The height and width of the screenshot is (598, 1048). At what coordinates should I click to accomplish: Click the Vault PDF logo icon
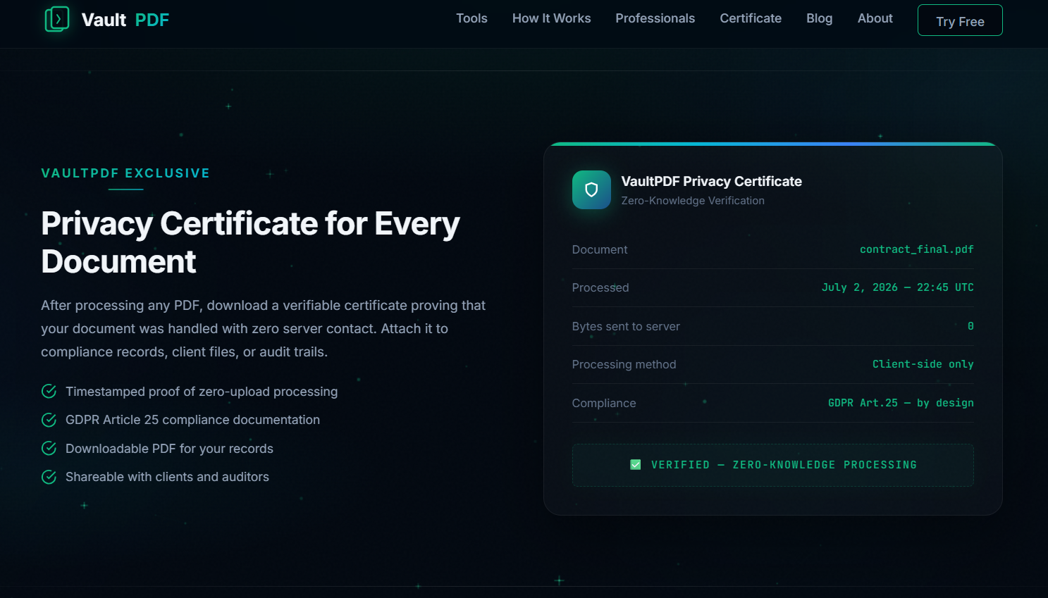(x=57, y=19)
